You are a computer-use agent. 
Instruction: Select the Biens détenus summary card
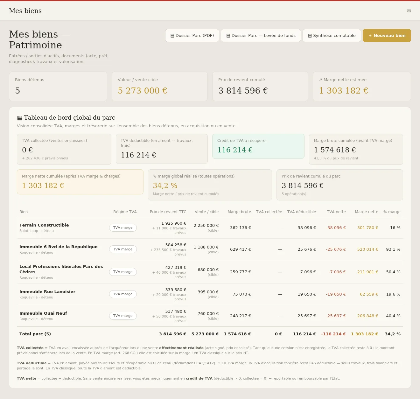(x=58, y=87)
